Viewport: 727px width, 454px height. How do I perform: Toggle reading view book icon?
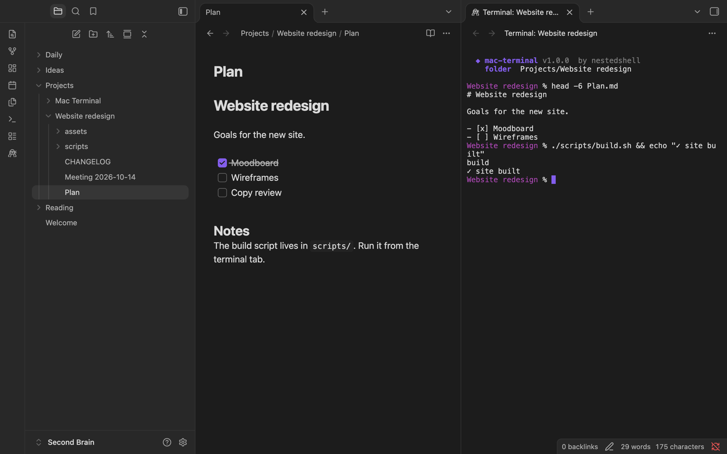[430, 33]
